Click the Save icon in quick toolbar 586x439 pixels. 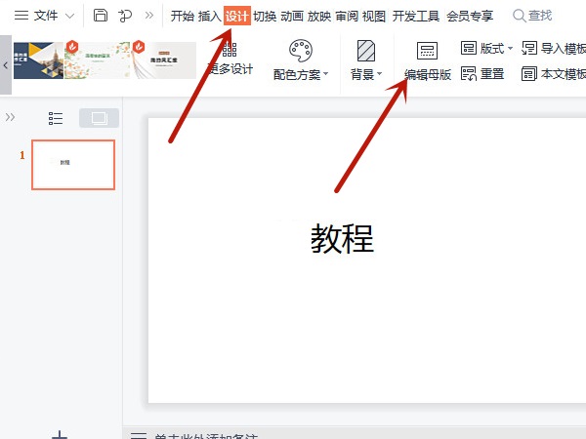(101, 16)
